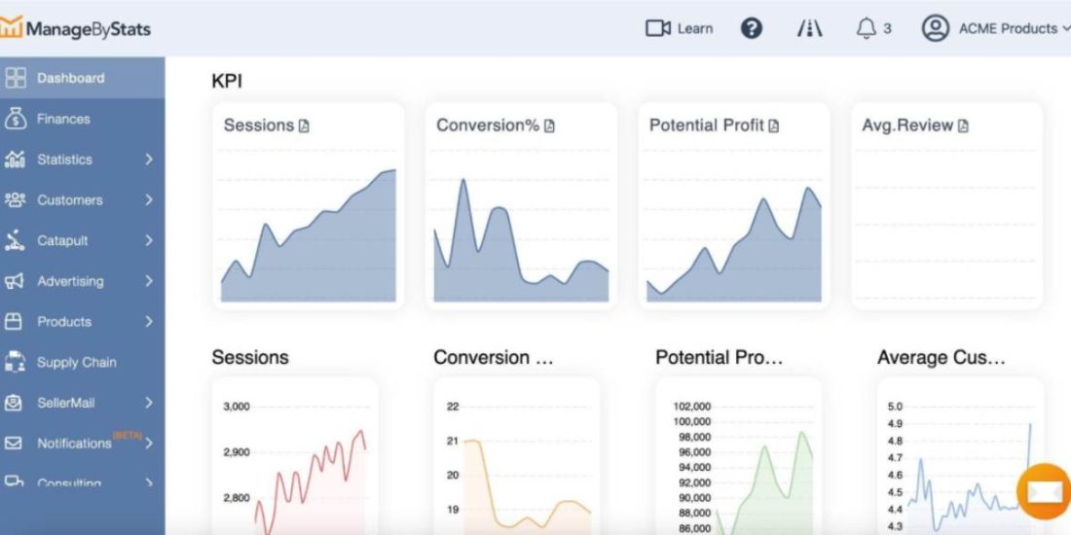Open the orange mail chat bubble
Screen dimensions: 1071x535
pos(1044,490)
